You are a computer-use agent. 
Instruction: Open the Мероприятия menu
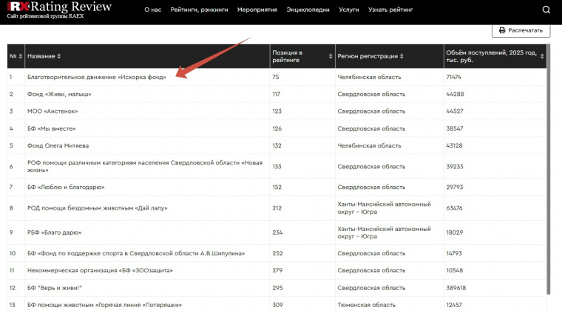(x=257, y=10)
